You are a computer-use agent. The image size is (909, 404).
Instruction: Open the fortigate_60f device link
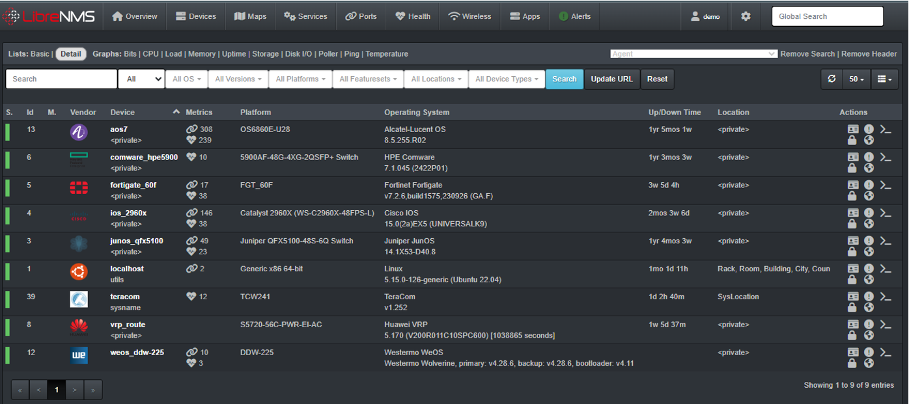133,185
